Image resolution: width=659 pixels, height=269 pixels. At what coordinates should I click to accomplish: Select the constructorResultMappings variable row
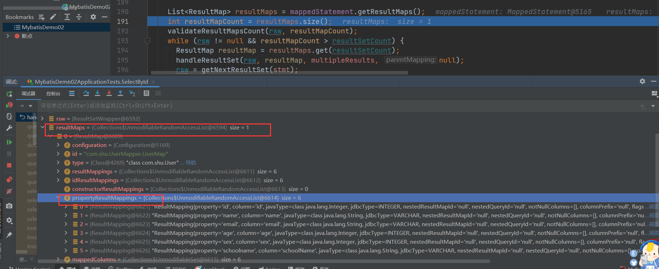coord(347,189)
